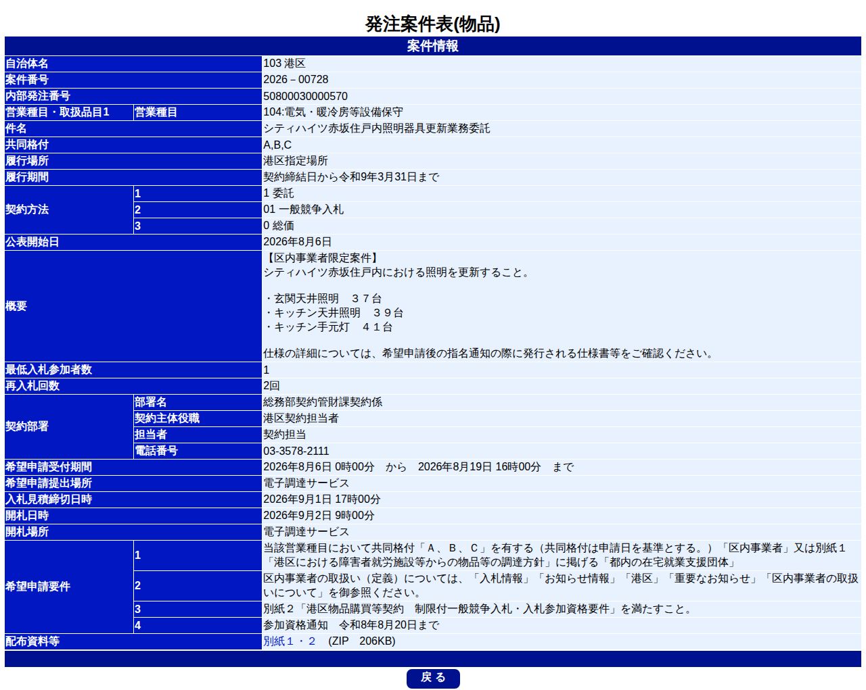Click the 戻る back button
The width and height of the screenshot is (866, 690).
(433, 678)
